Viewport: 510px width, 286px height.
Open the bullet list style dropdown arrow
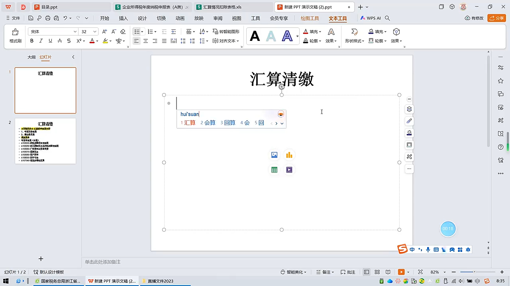pyautogui.click(x=142, y=32)
